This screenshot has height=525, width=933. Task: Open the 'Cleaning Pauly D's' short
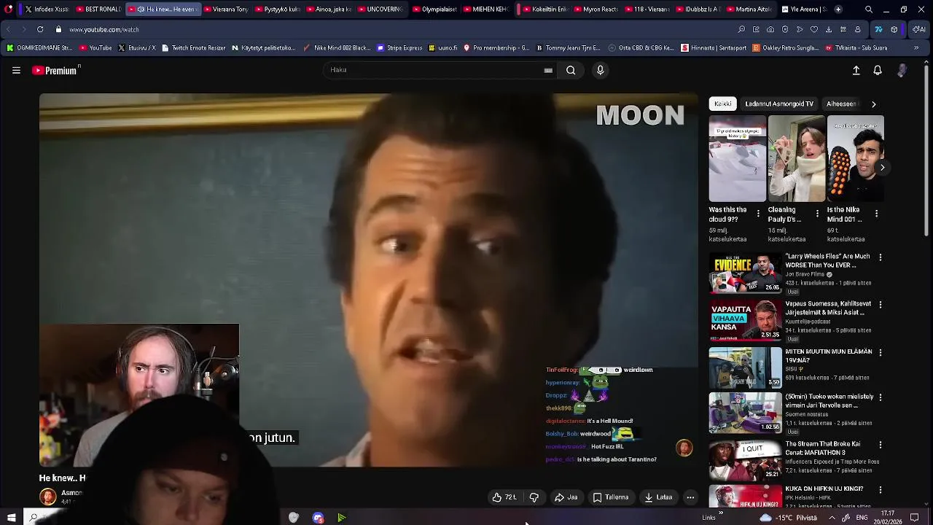click(x=796, y=158)
